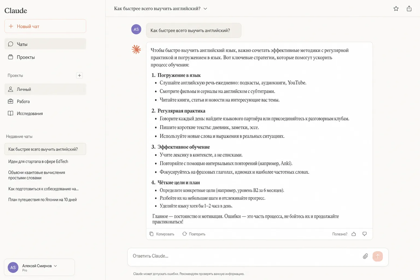Click the heading Погружение в язык

[x=179, y=75]
